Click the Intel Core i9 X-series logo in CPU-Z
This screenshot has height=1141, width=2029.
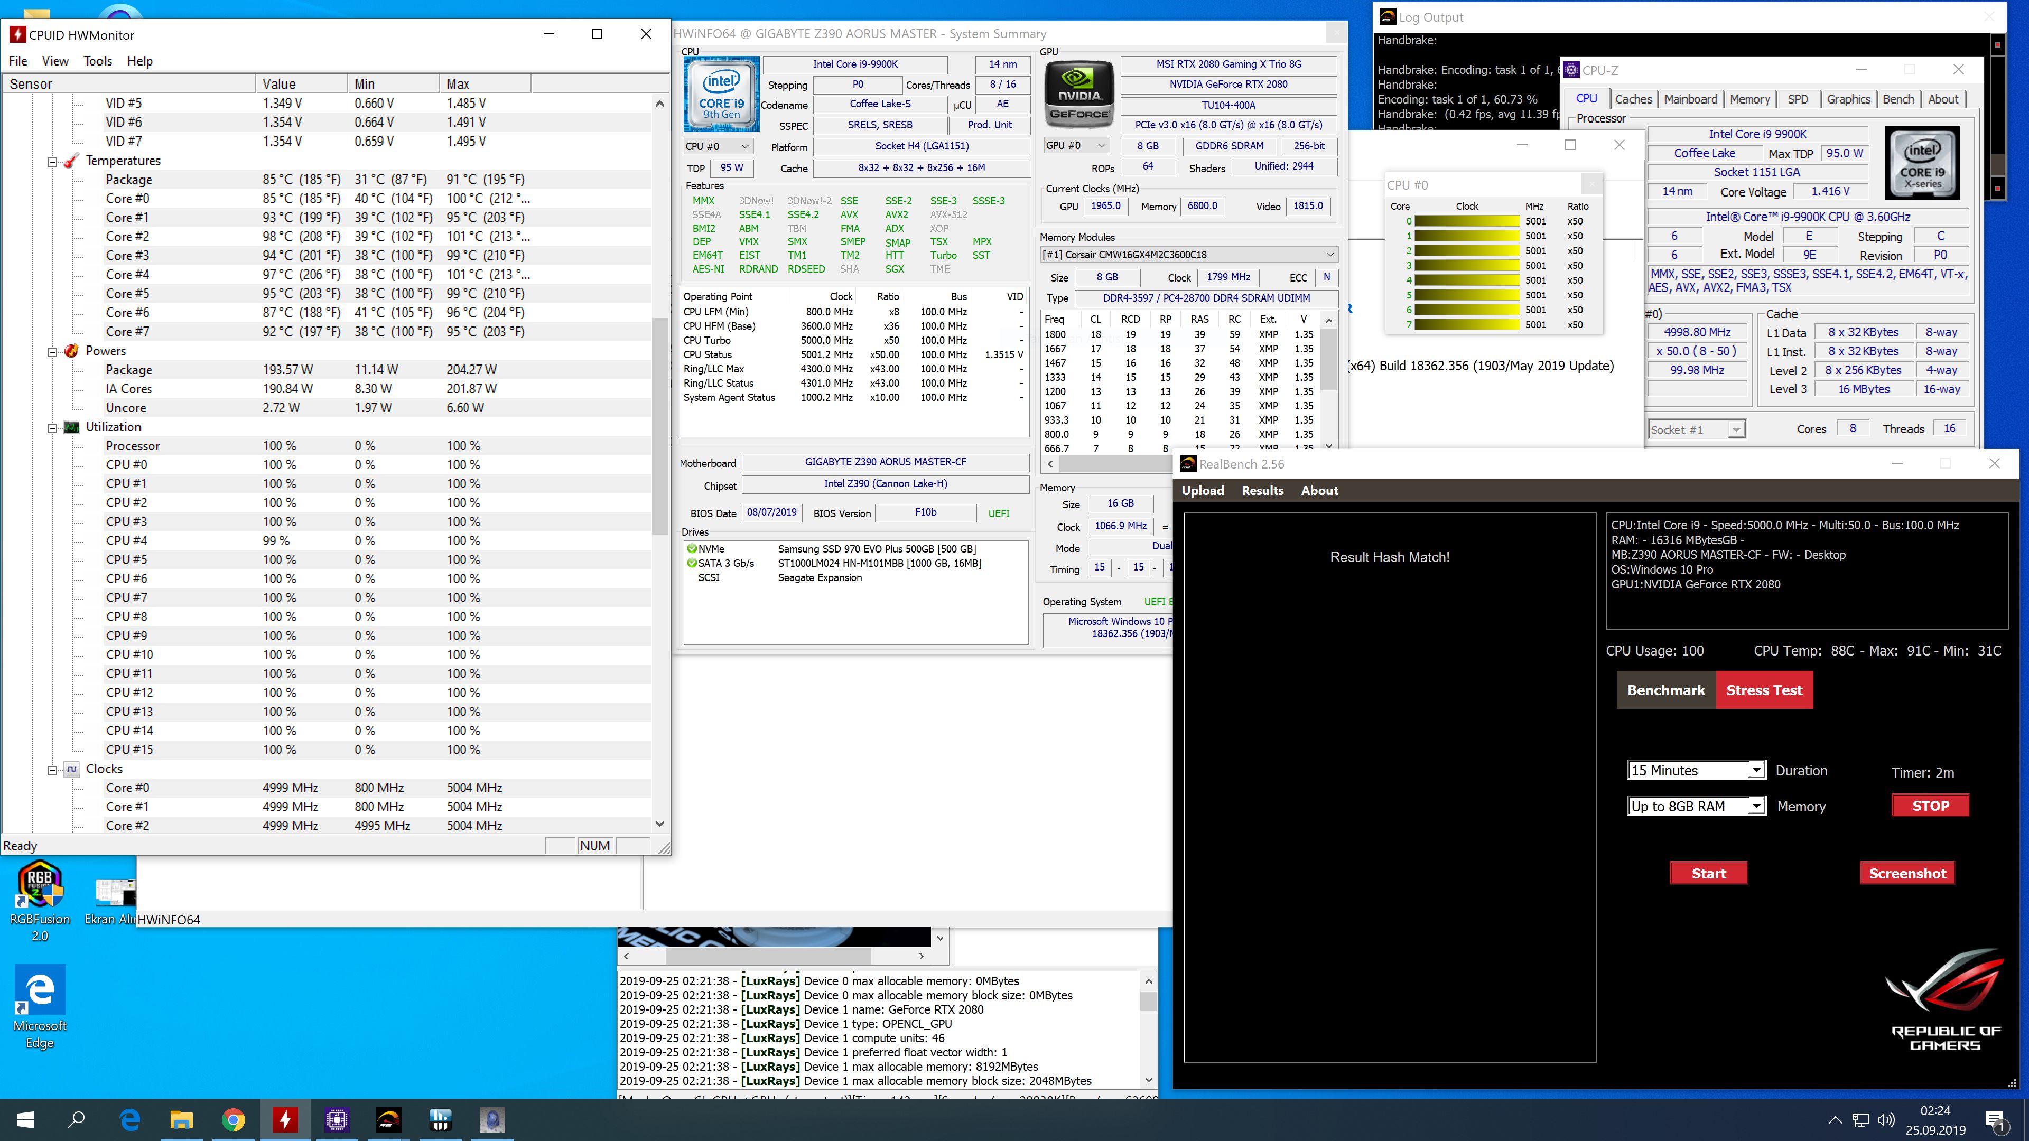click(1923, 163)
